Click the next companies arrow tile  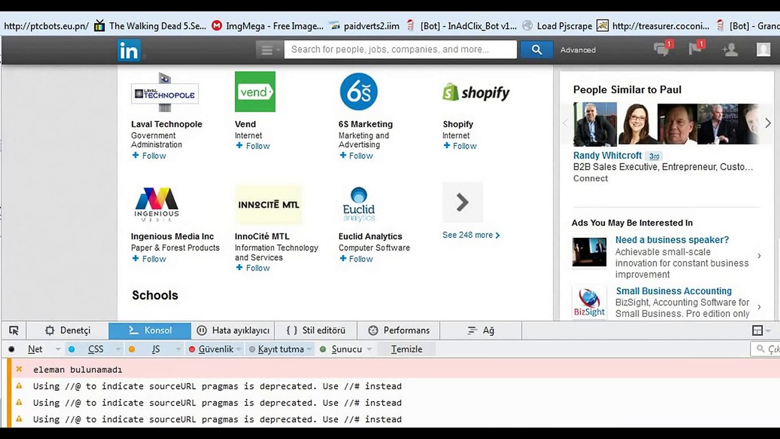(x=463, y=202)
